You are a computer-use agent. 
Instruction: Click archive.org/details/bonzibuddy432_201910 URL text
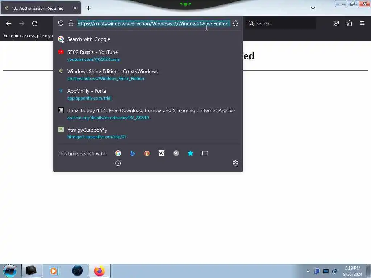[x=108, y=118]
